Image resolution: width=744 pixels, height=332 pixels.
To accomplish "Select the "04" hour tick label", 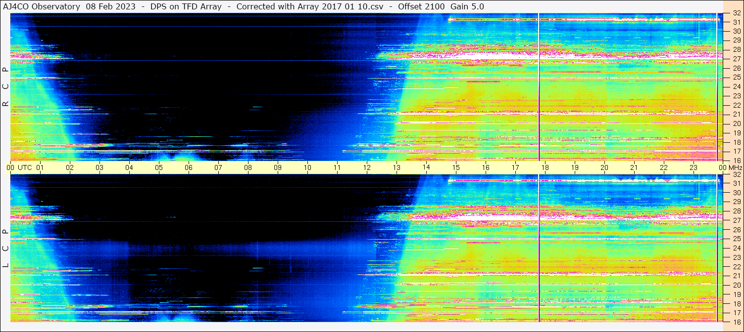I will pyautogui.click(x=129, y=167).
